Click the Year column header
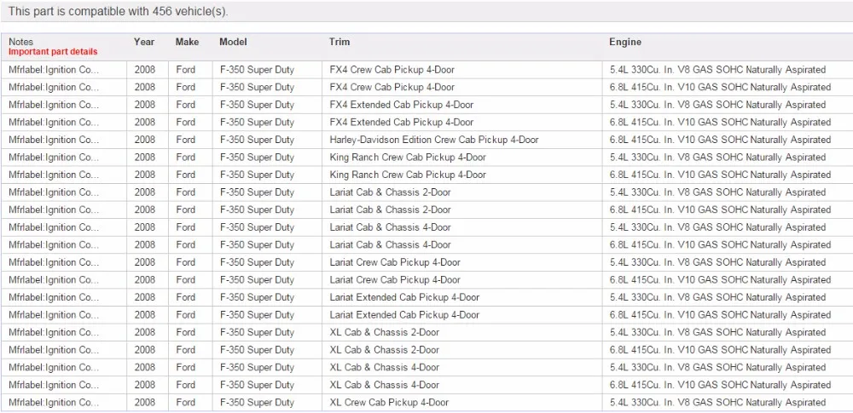Screen dimensions: 853x413 pos(144,42)
